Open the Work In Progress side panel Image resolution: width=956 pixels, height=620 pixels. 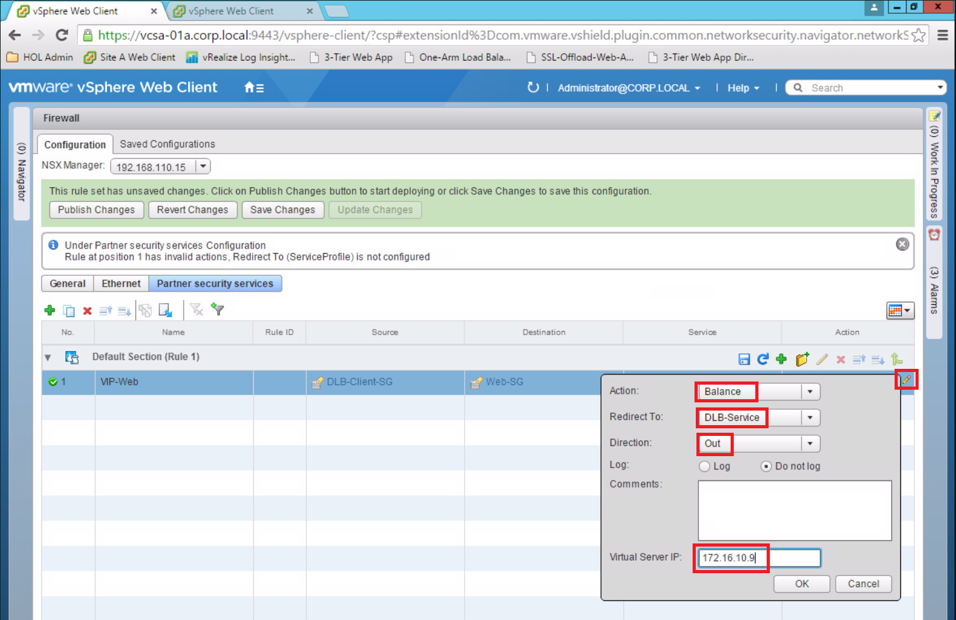click(x=934, y=164)
